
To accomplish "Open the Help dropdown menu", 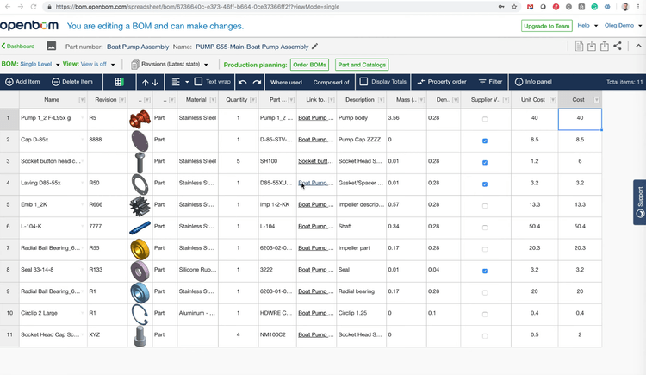I will pyautogui.click(x=587, y=26).
